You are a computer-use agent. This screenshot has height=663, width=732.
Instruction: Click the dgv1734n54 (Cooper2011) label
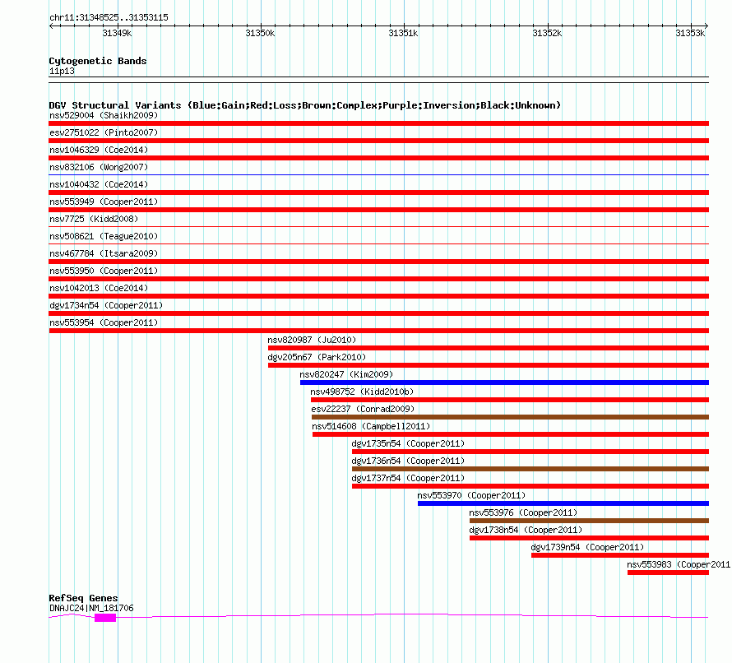(106, 305)
